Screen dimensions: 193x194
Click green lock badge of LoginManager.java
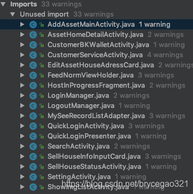(42, 96)
